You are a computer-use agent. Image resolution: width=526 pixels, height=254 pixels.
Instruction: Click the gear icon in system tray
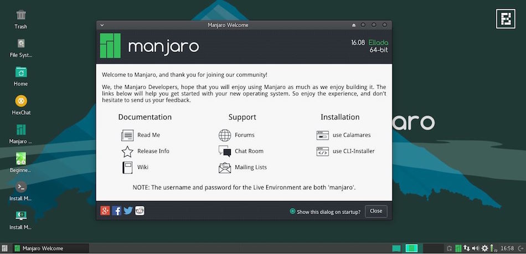point(484,248)
